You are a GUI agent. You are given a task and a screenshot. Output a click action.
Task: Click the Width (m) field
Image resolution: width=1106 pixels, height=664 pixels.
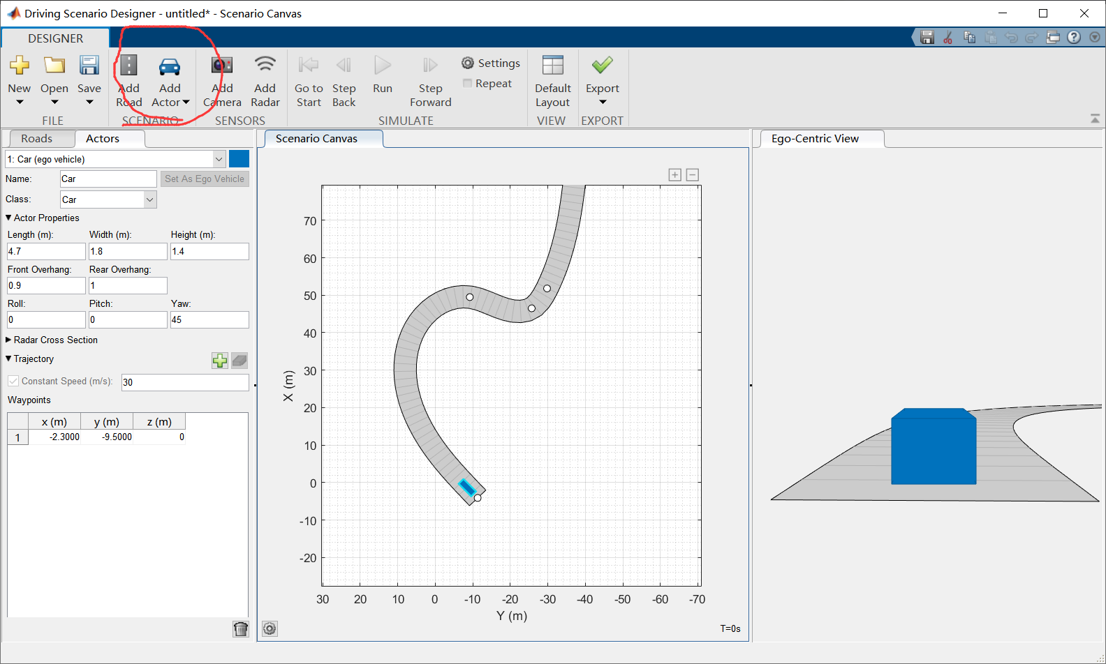point(128,251)
